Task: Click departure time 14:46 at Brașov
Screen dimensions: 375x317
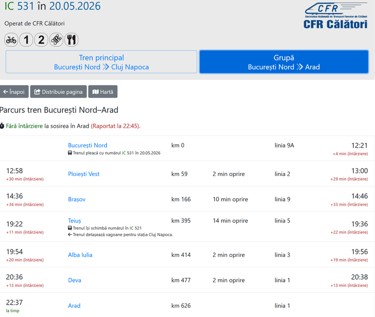Action: coord(359,196)
